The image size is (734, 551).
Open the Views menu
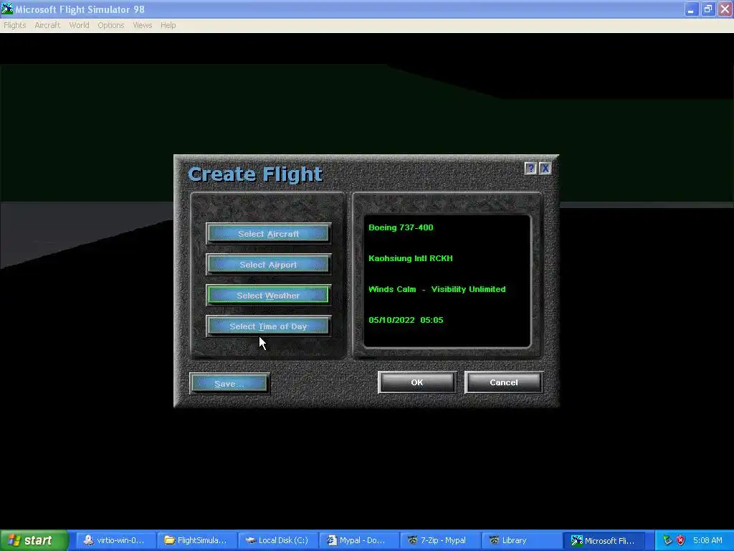[143, 25]
